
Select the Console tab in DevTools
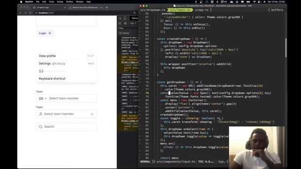tap(135, 18)
